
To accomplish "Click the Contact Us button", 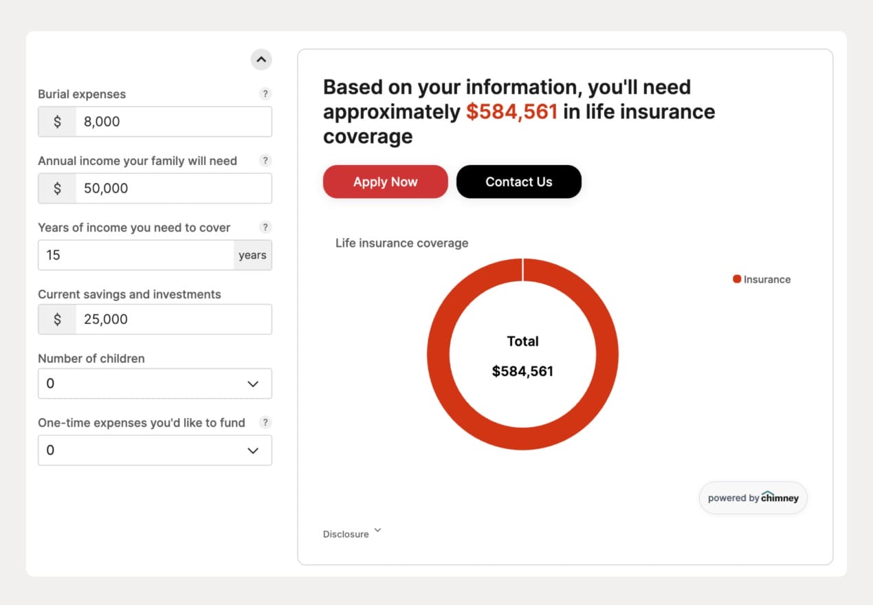I will tap(519, 181).
